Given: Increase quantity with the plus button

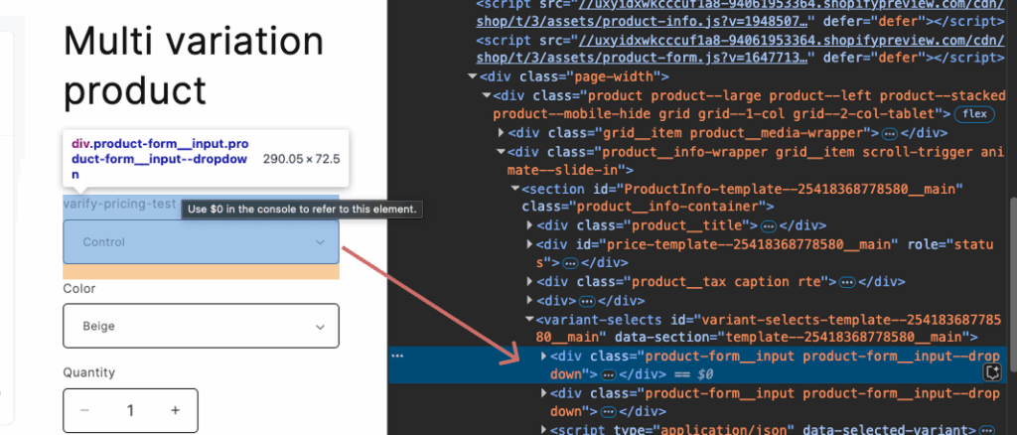Looking at the screenshot, I should 175,410.
